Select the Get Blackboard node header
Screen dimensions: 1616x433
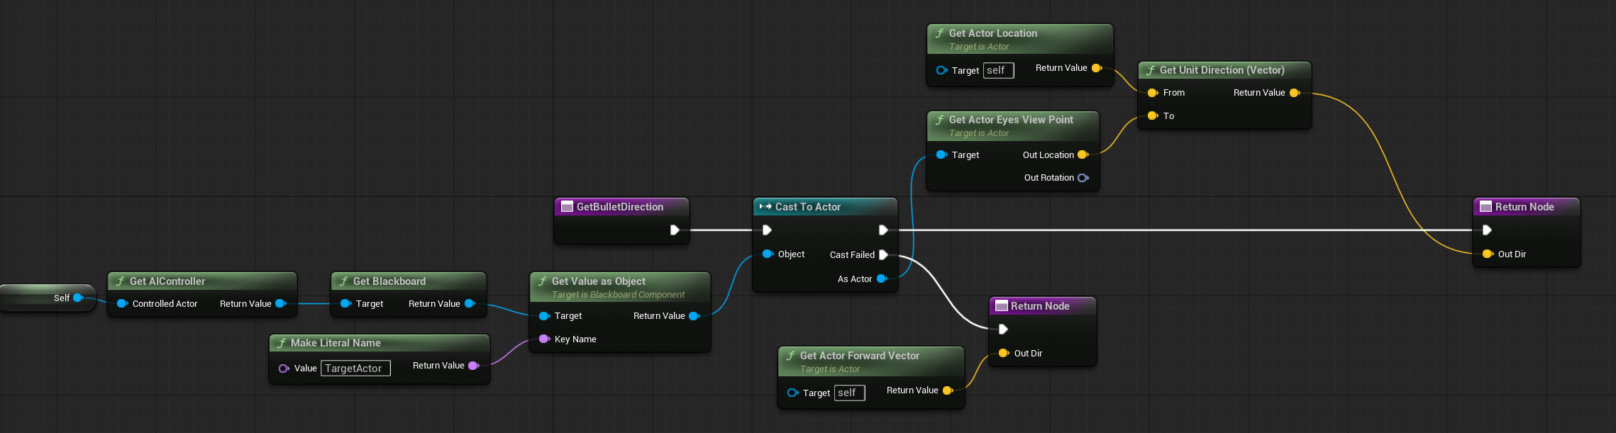pyautogui.click(x=389, y=281)
